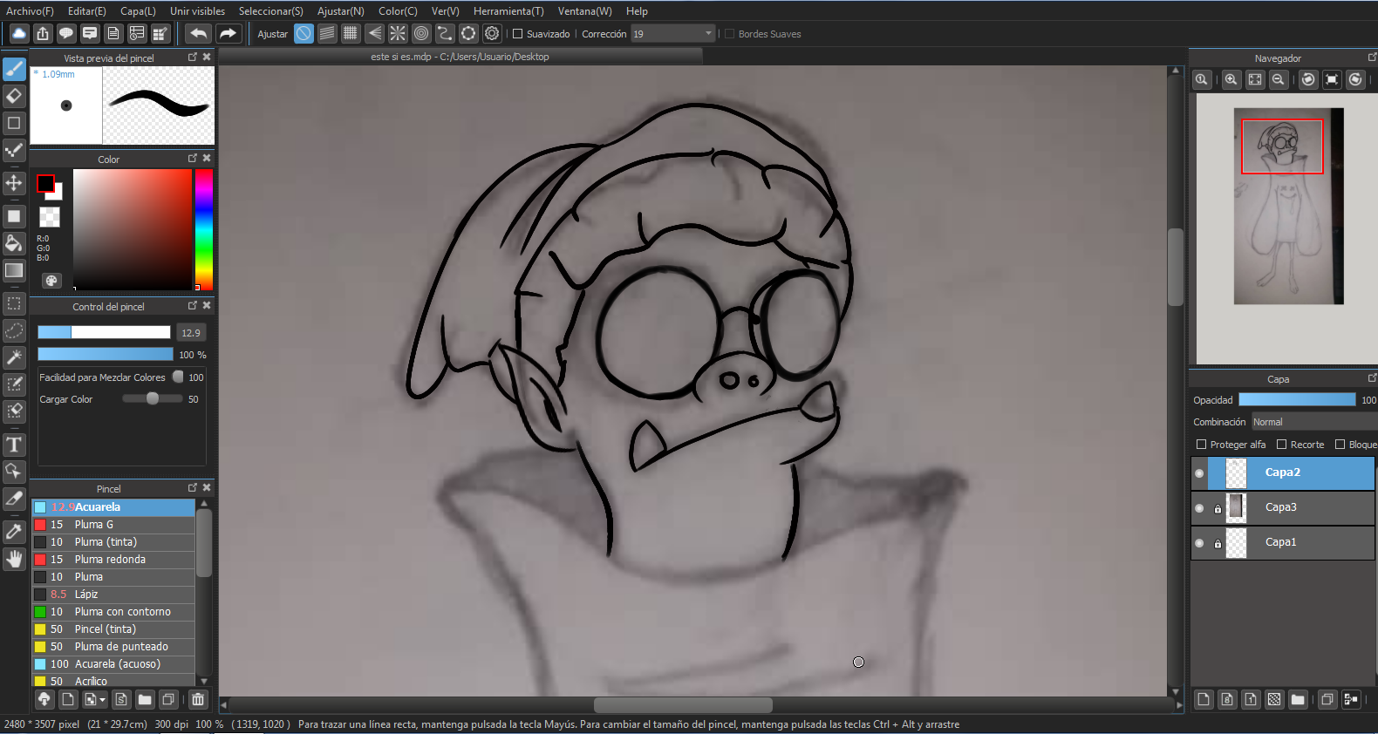
Task: Select the Magic Wand tool
Action: point(14,357)
